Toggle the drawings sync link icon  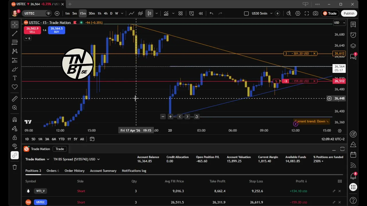(x=15, y=155)
